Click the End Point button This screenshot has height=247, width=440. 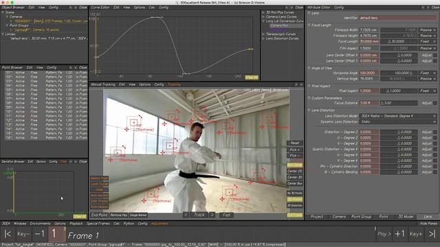tap(99, 215)
